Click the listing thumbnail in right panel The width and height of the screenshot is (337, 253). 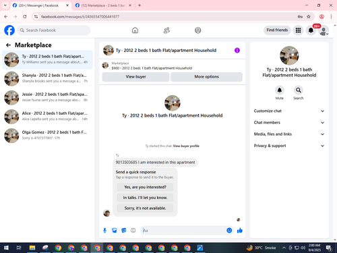[289, 55]
